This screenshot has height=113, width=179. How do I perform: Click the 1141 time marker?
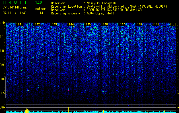20,24
